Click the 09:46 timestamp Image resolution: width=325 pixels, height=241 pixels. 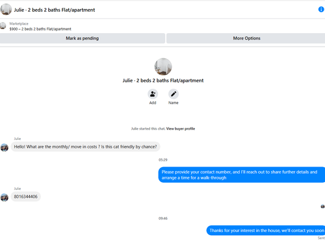coord(163,218)
